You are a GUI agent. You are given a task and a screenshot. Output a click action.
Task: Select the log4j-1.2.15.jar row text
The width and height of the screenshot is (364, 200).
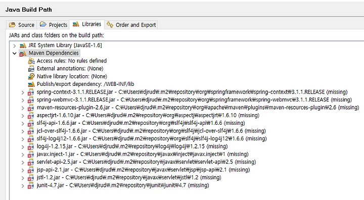click(132, 146)
